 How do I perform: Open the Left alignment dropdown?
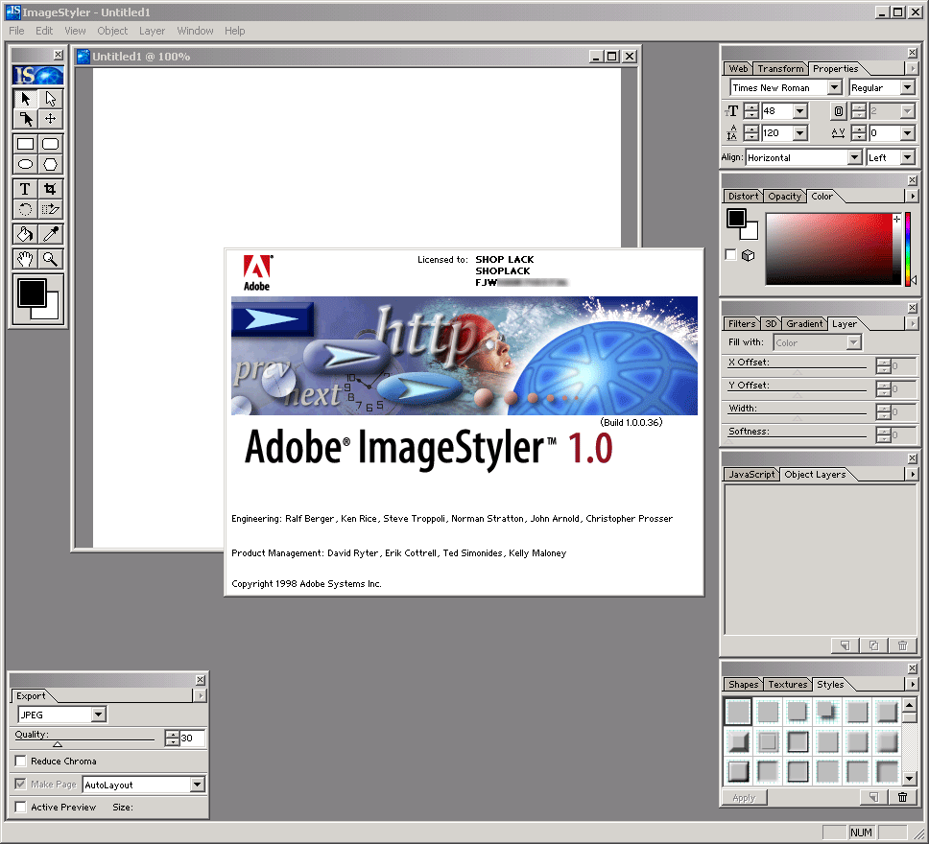point(907,157)
